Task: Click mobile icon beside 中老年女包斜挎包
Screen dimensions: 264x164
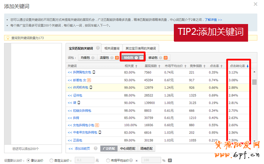Action: [100, 133]
